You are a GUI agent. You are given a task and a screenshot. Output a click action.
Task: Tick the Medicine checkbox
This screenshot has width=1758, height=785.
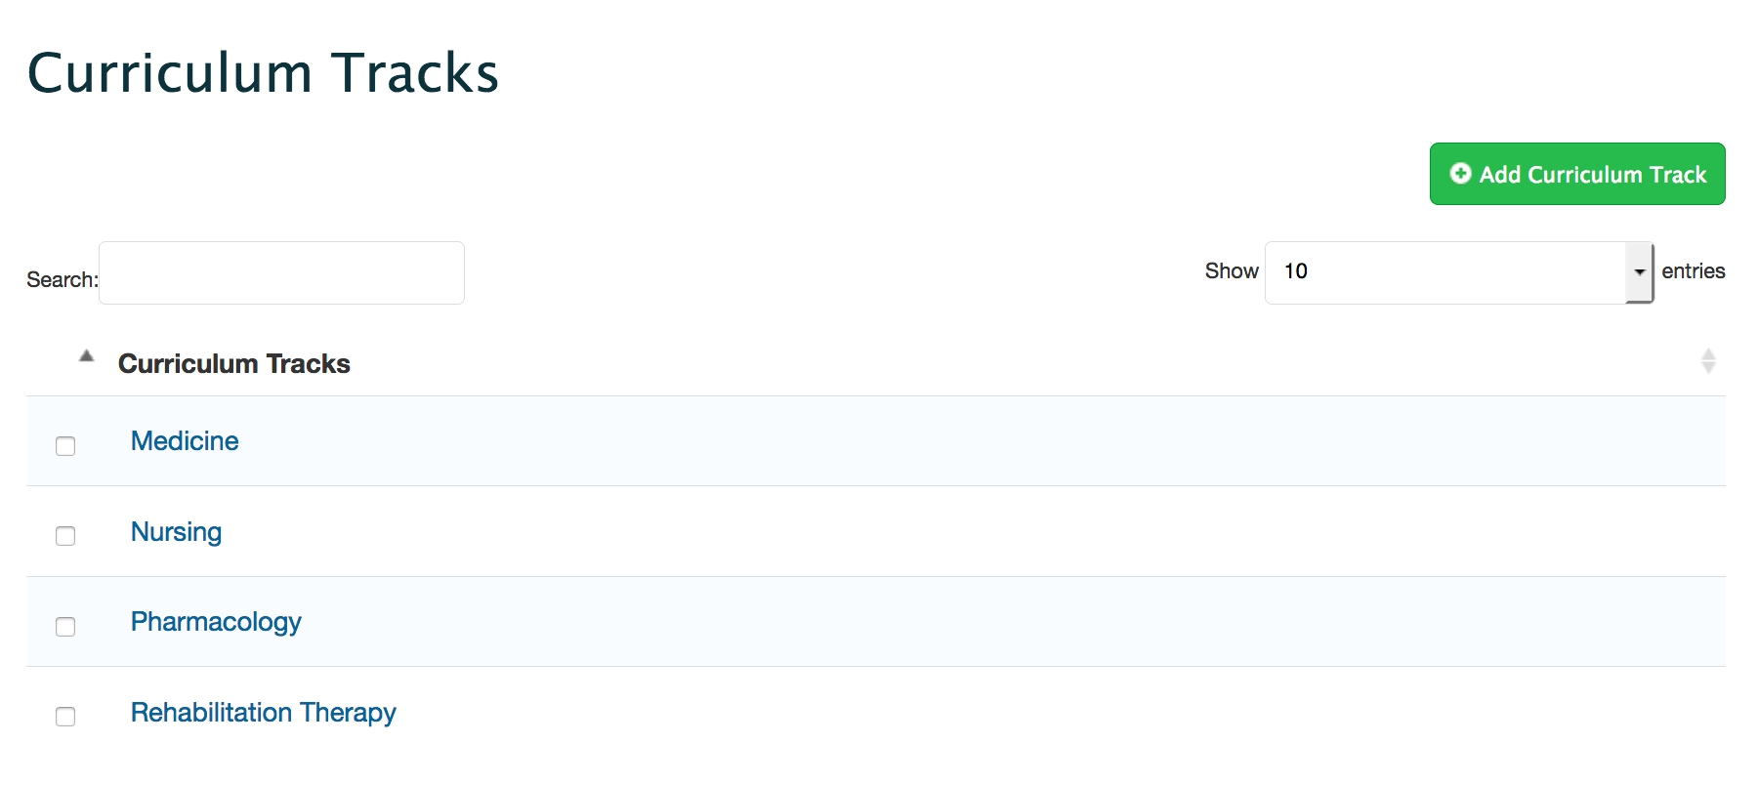pos(65,446)
